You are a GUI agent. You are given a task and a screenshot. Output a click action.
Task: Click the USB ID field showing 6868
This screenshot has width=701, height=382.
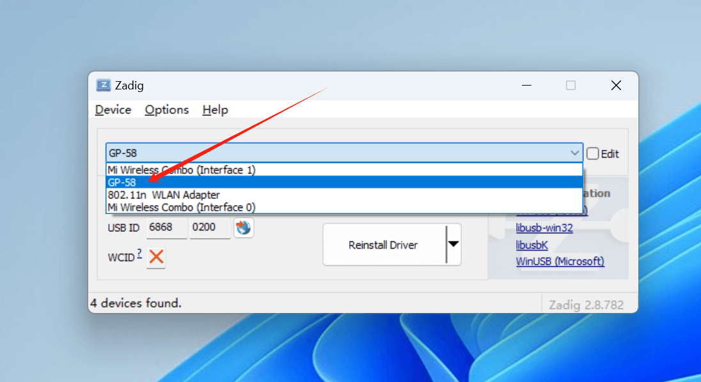tap(167, 227)
